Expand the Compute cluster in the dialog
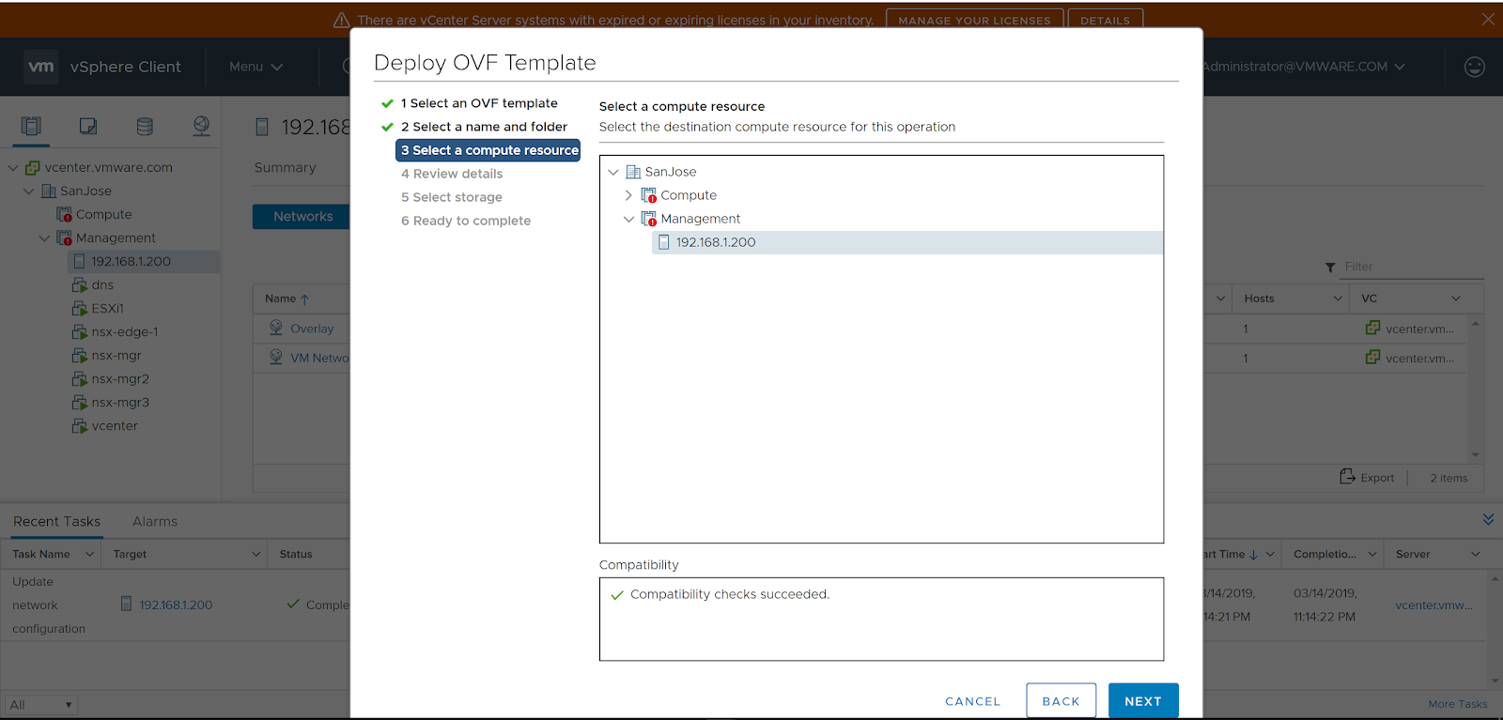Viewport: 1503px width, 720px height. point(628,195)
